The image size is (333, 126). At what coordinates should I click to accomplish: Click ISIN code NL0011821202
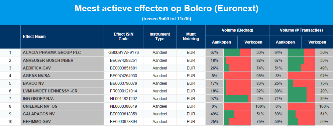124,99
